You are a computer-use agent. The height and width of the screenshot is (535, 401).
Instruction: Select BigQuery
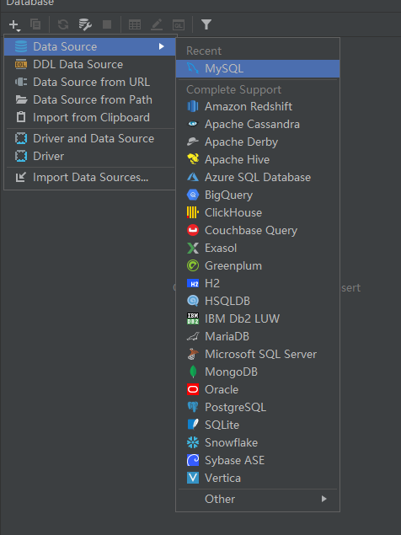(x=258, y=195)
